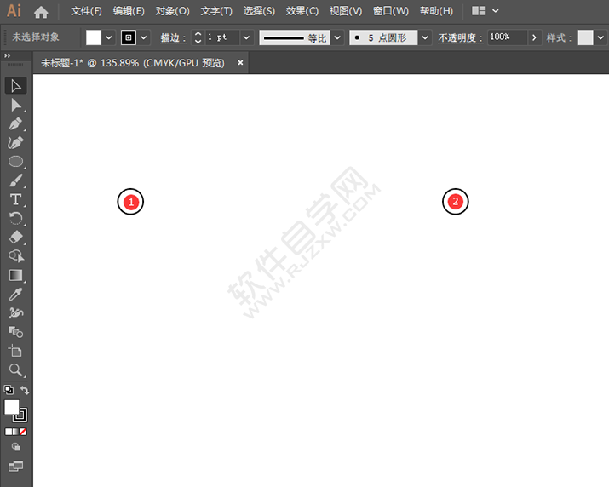Go to the Home screen
This screenshot has width=609, height=487.
[41, 12]
